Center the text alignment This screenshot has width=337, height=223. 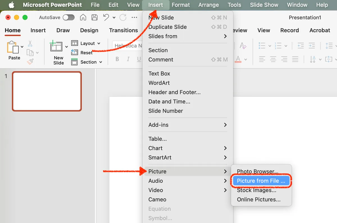click(273, 59)
